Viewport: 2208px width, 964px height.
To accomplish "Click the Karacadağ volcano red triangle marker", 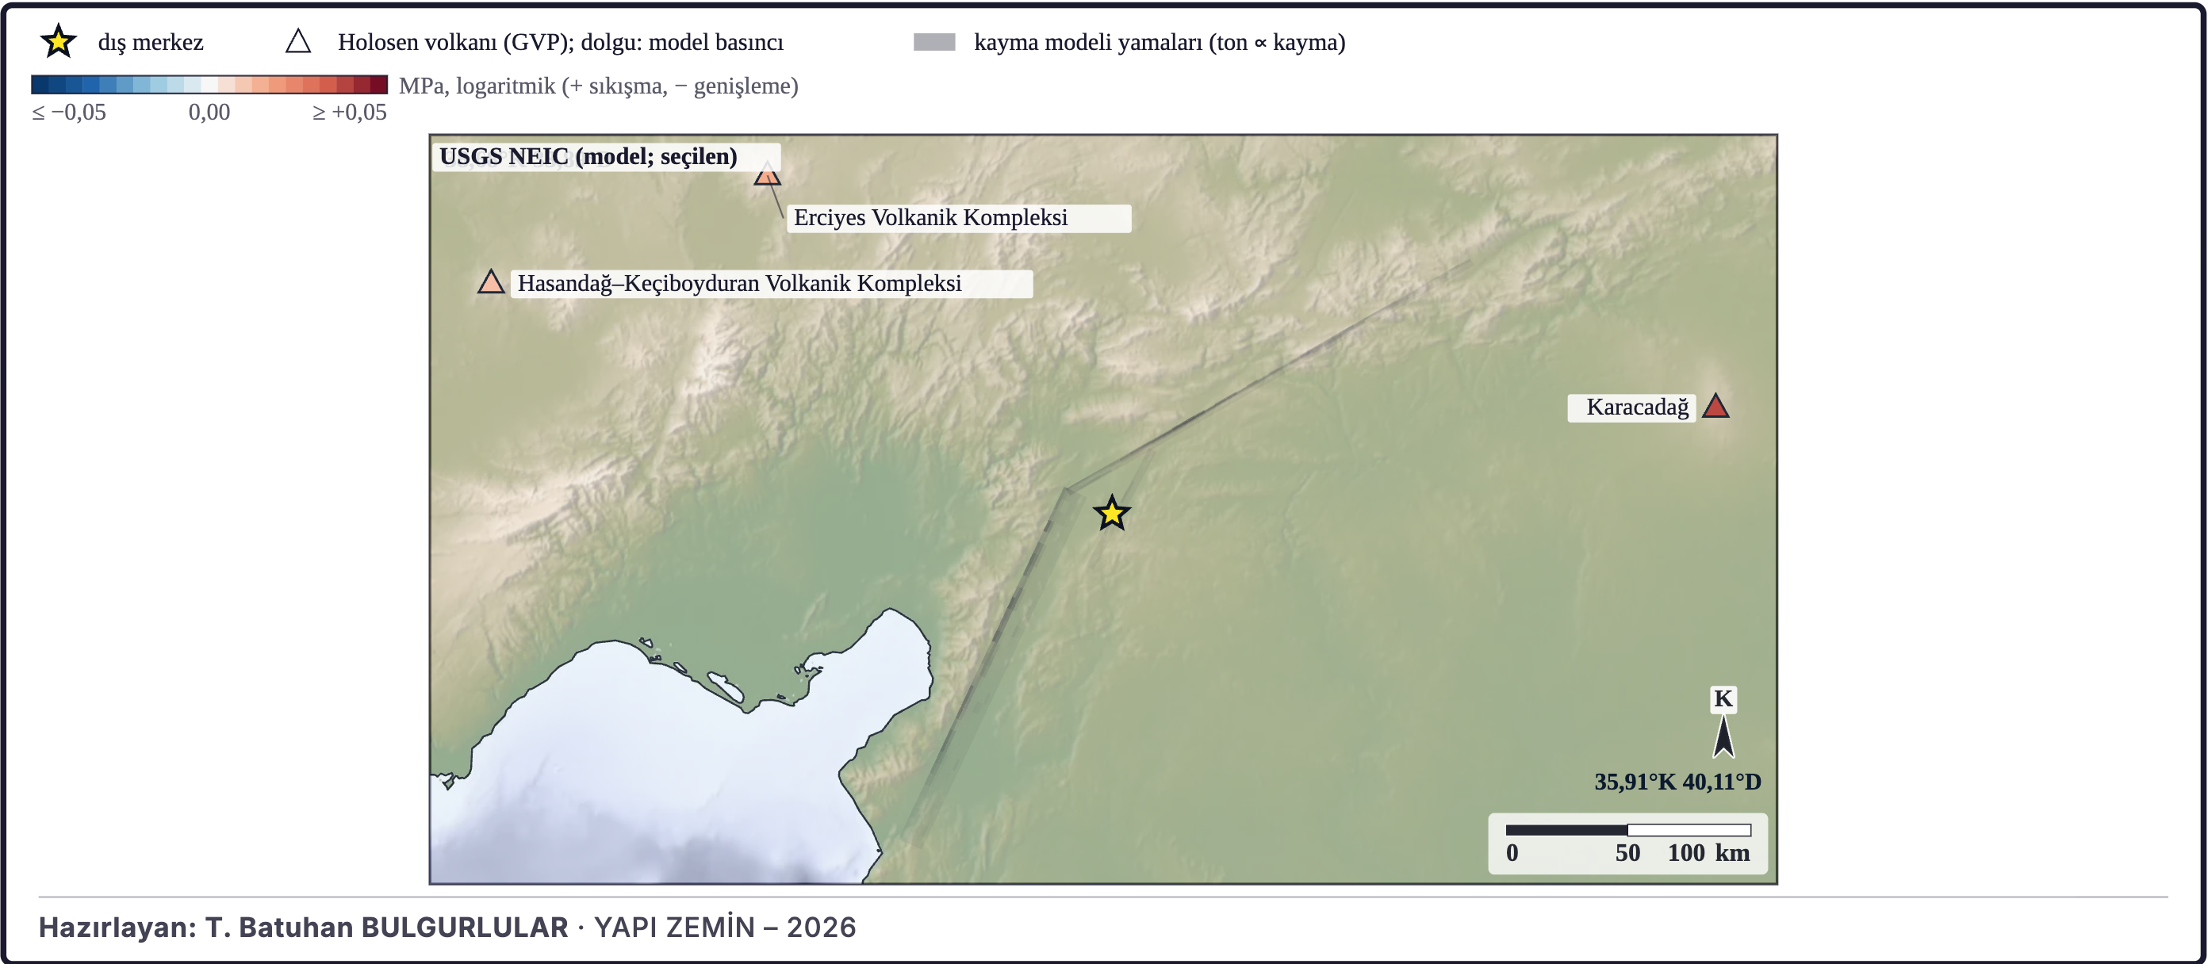I will pos(1715,406).
